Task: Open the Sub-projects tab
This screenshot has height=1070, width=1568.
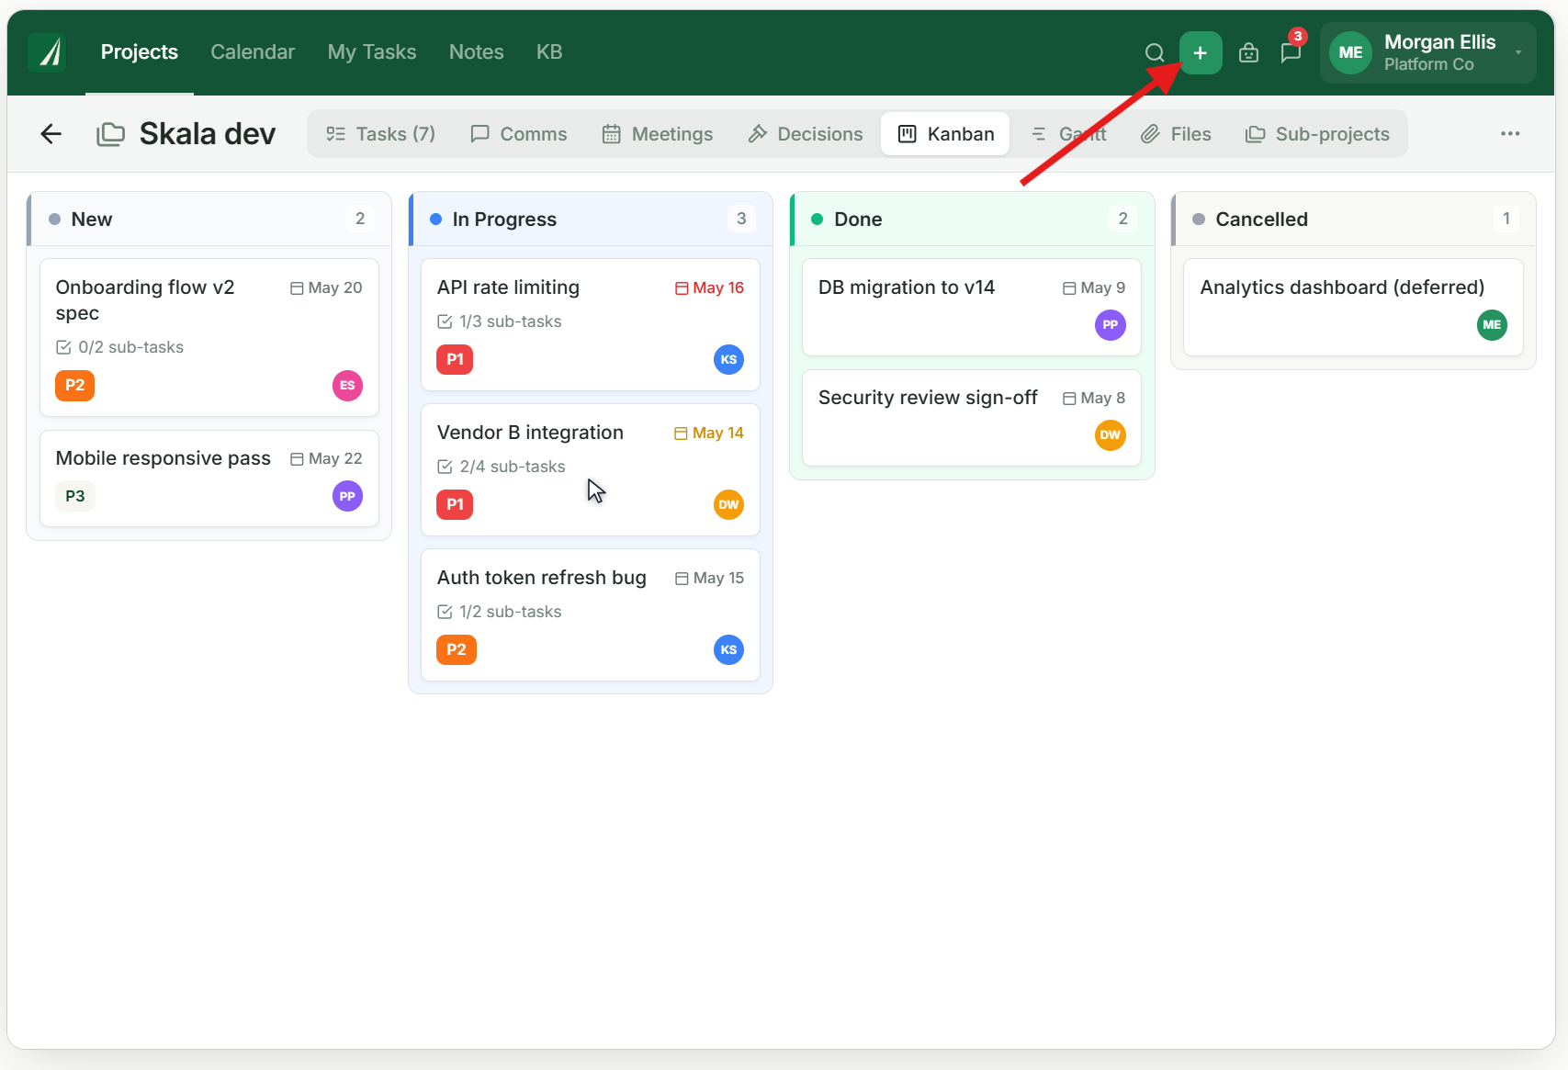Action: (x=1317, y=134)
